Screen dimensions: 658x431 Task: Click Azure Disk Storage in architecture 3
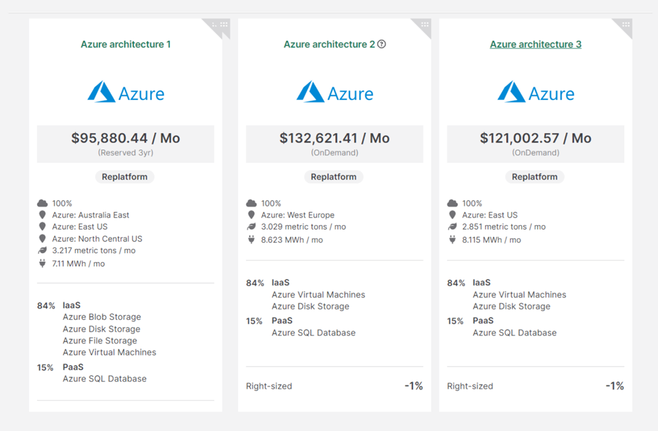pyautogui.click(x=511, y=307)
